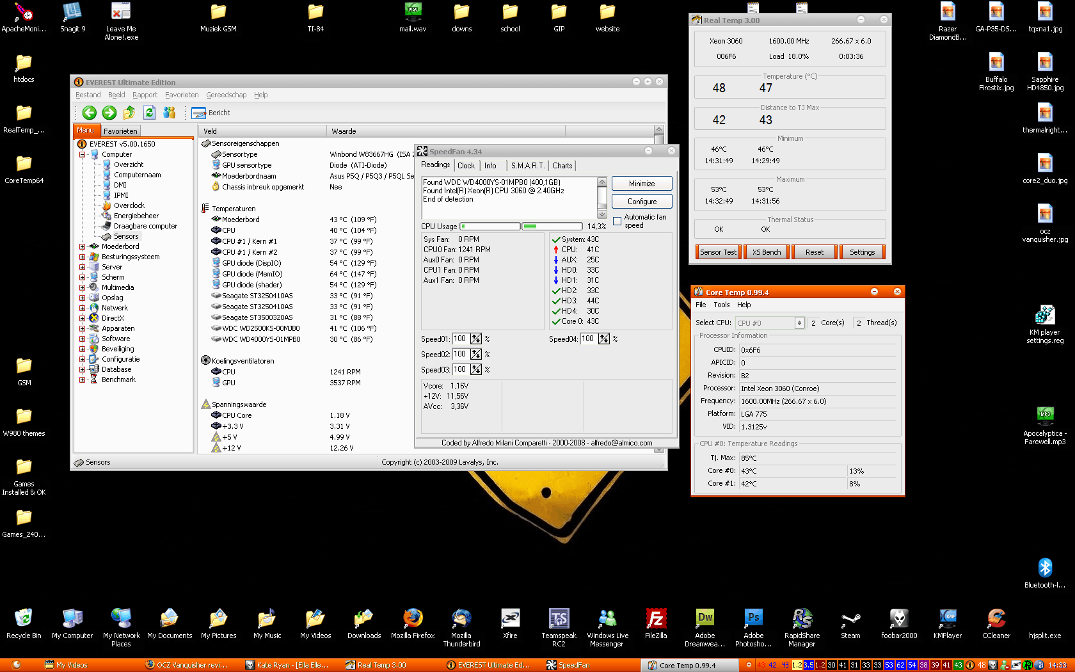Select Overclock item in EVEREST tree
Viewport: 1075px width, 672px height.
tap(129, 205)
